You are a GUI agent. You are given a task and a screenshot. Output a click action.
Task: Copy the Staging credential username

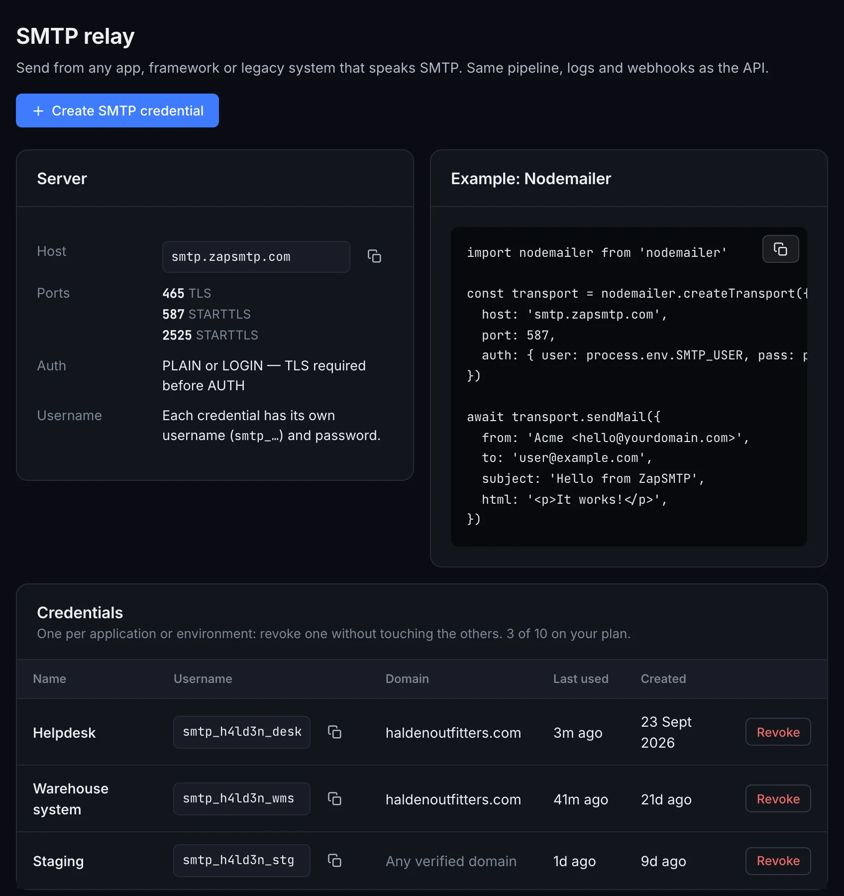pyautogui.click(x=334, y=860)
